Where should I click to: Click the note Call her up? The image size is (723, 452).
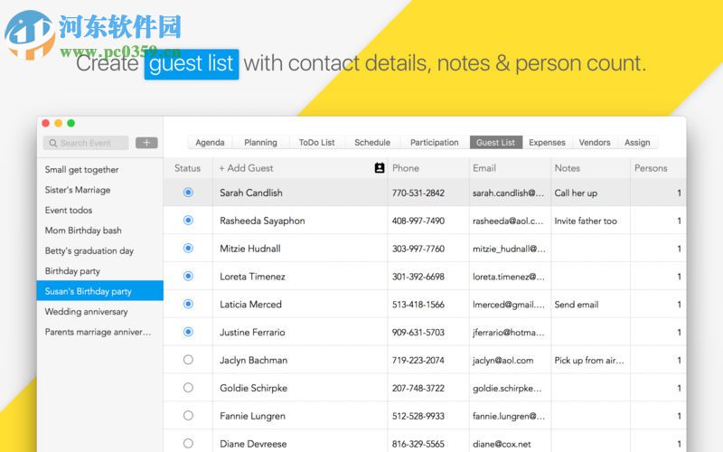click(576, 193)
